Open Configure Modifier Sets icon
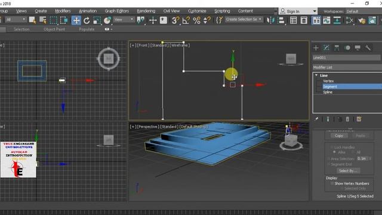 click(359, 119)
